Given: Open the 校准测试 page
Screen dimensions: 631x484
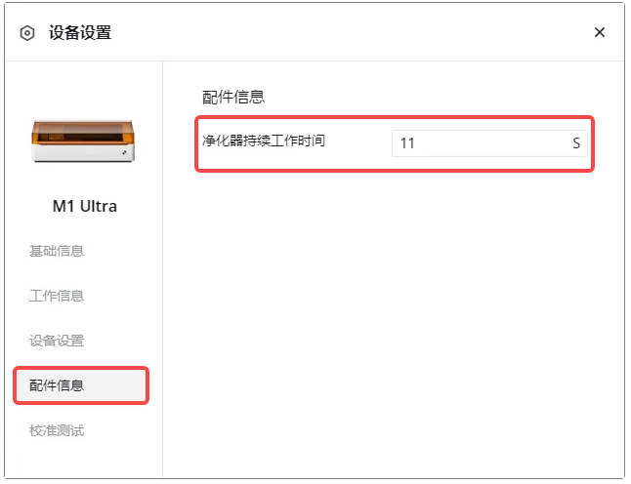Looking at the screenshot, I should [57, 430].
